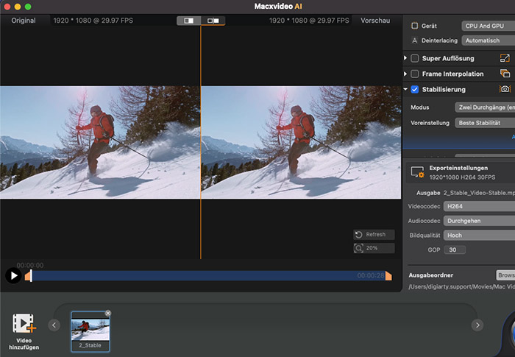Uncheck the Stabilisierung checkbox
515x357 pixels.
click(x=415, y=89)
